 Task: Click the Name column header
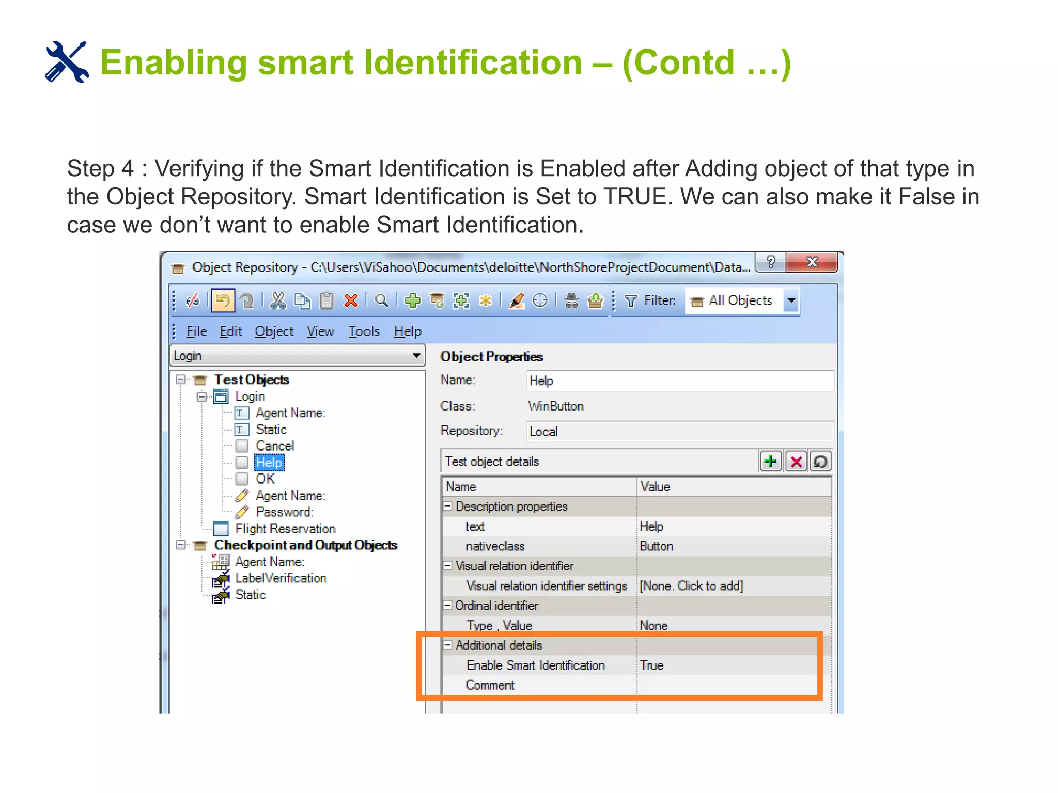point(539,486)
